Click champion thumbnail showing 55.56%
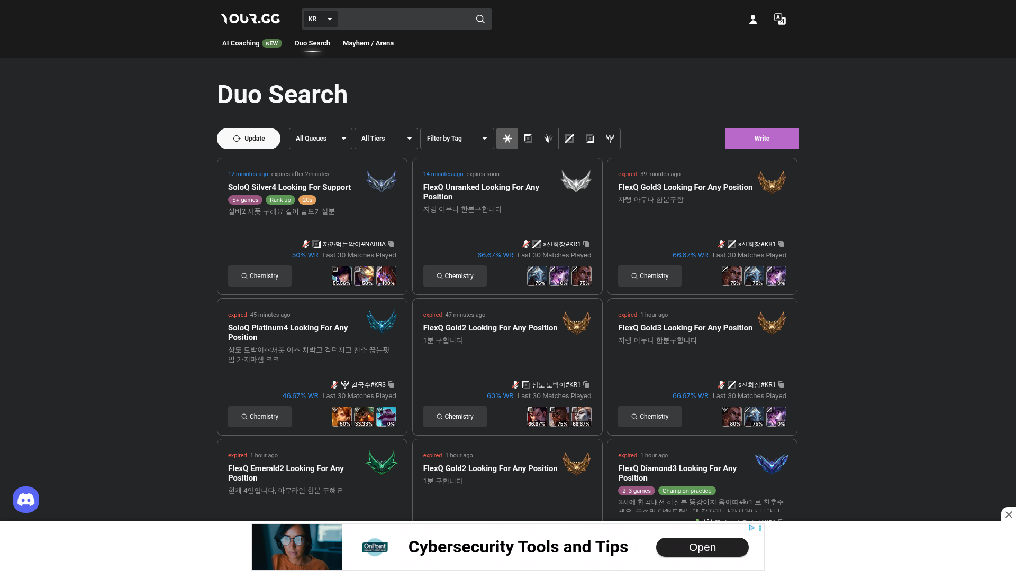1016x571 pixels. click(341, 276)
